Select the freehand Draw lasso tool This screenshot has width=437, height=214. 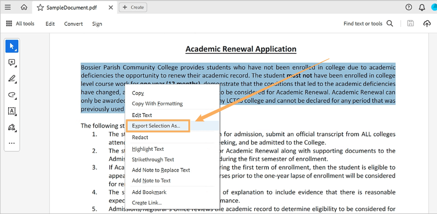coord(12,95)
